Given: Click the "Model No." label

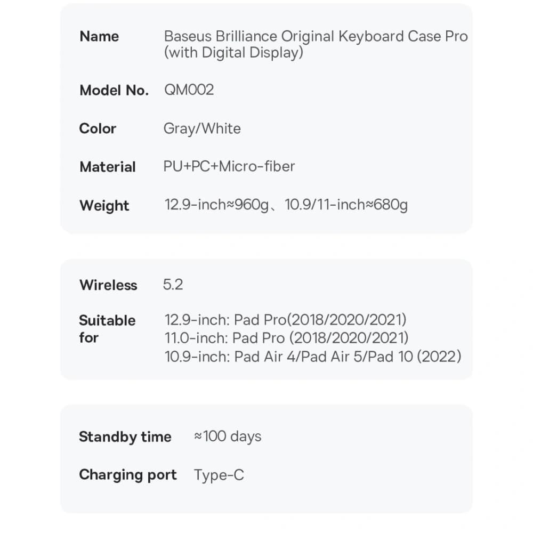Looking at the screenshot, I should 114,91.
